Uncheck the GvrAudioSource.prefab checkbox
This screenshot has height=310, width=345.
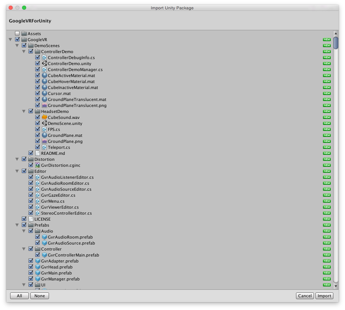coord(38,243)
